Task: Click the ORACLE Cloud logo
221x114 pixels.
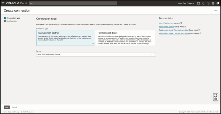Action: [x=16, y=3]
